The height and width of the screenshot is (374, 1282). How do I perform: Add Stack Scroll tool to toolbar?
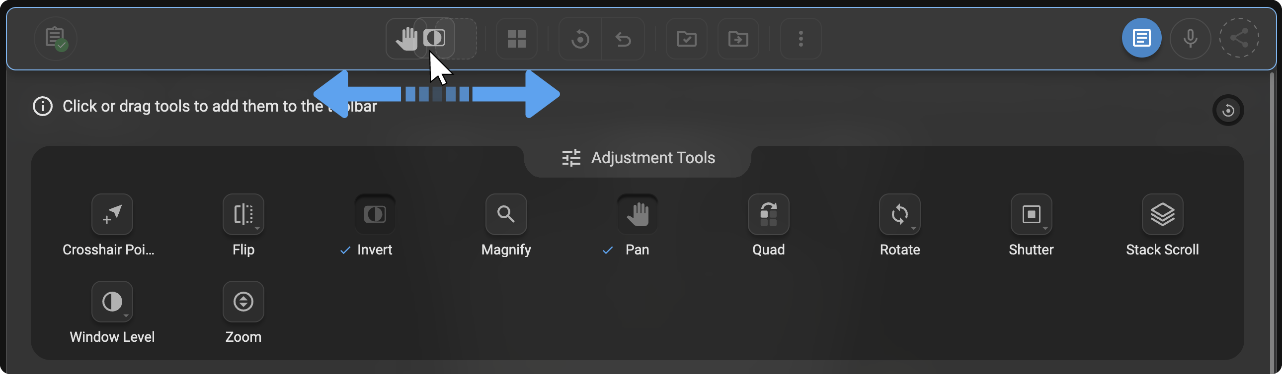(x=1162, y=214)
